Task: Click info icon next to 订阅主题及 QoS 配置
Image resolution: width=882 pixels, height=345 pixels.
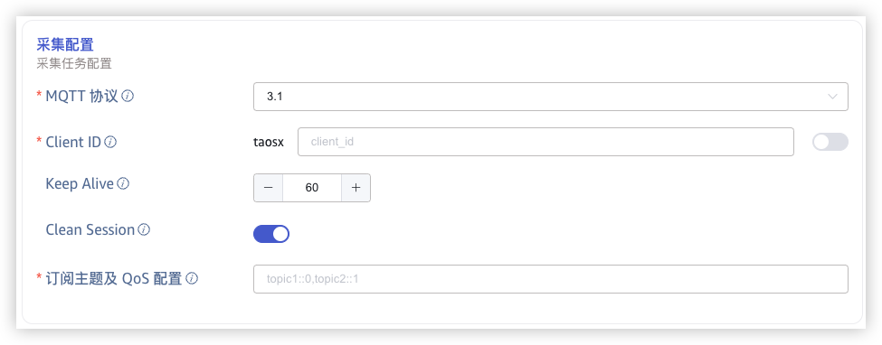Action: click(x=192, y=278)
